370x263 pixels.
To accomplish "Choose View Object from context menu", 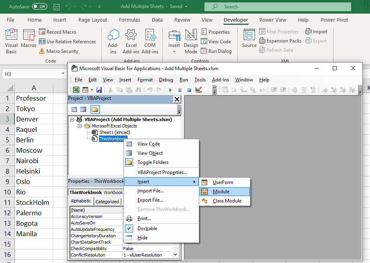I will (x=162, y=153).
